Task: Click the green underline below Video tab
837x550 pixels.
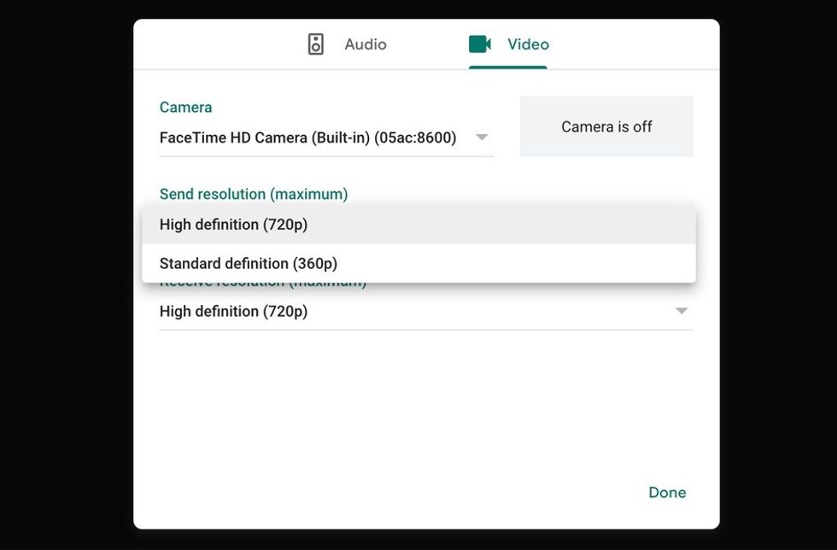Action: (507, 67)
